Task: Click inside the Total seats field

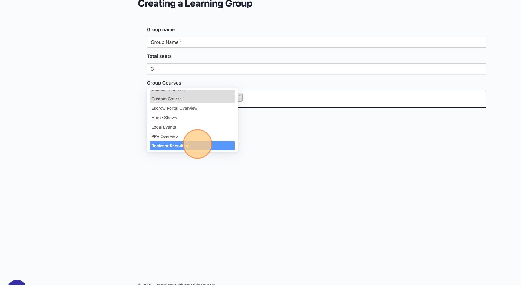Action: pyautogui.click(x=316, y=69)
